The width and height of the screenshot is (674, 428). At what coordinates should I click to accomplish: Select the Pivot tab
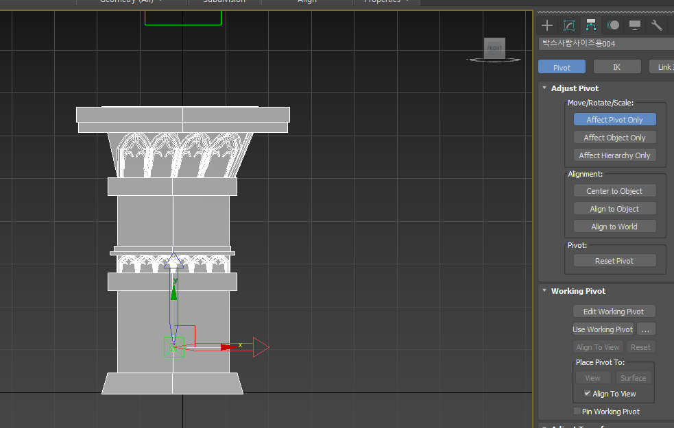562,67
